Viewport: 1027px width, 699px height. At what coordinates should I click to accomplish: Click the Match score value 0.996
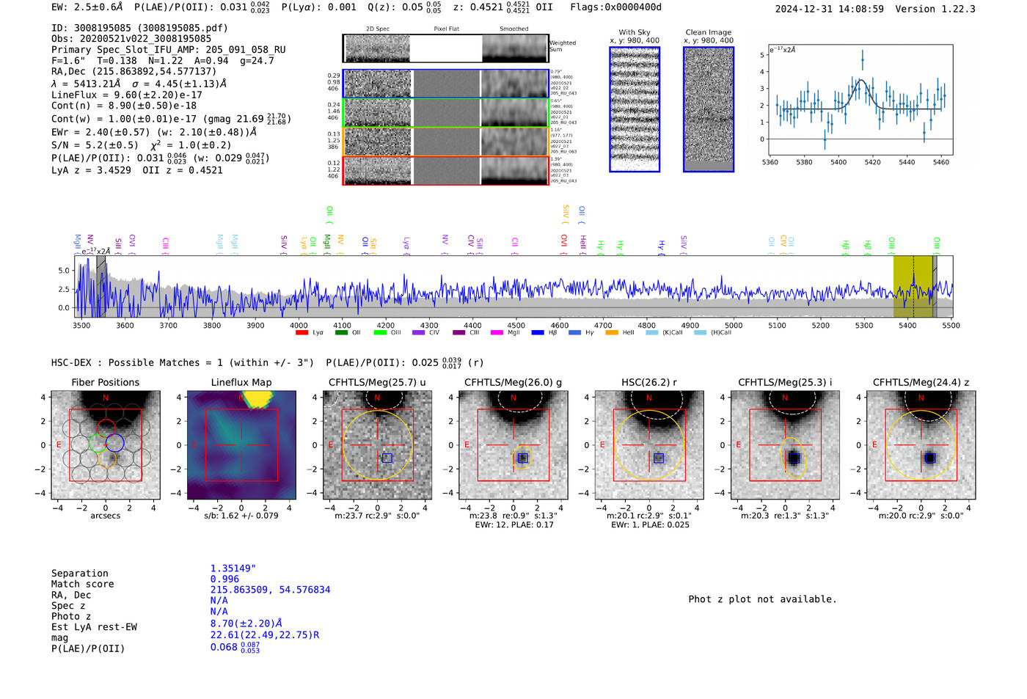coord(224,579)
